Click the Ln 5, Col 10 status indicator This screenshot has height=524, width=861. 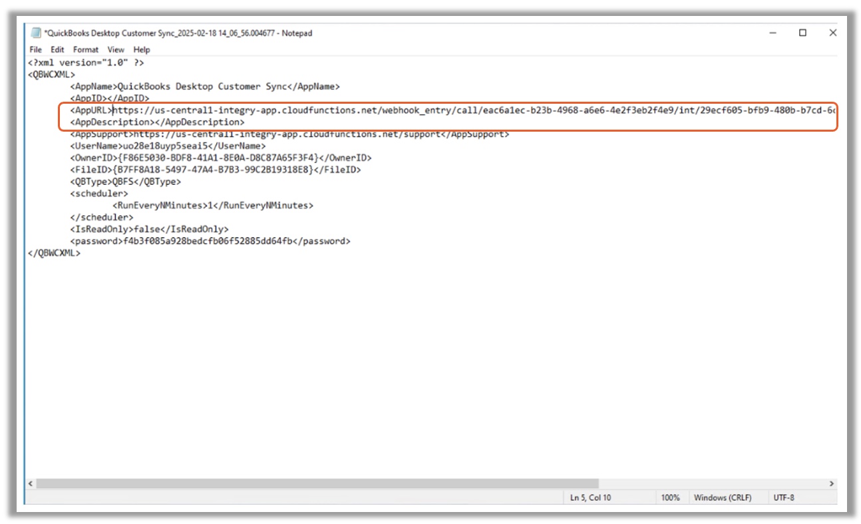(x=590, y=497)
